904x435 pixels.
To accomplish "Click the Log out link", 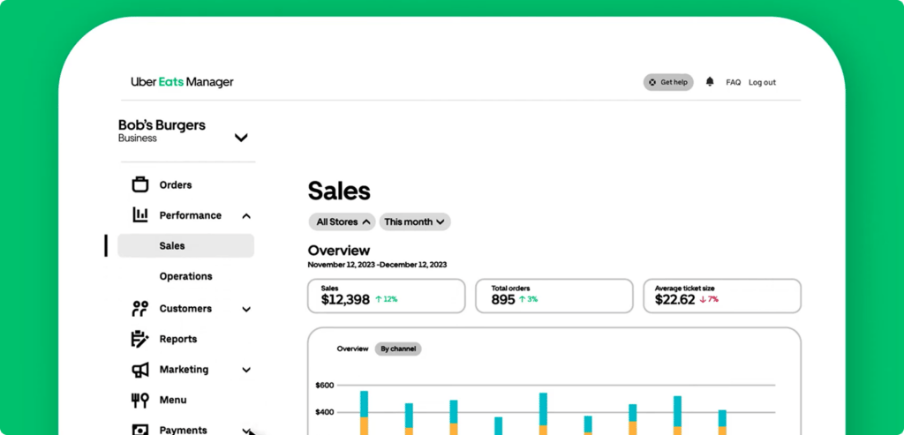I will [x=762, y=82].
